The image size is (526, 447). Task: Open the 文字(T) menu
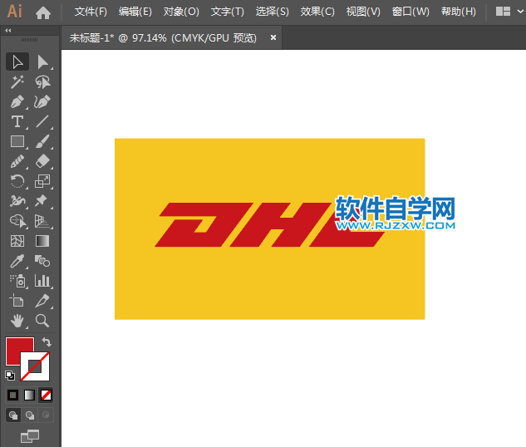(227, 12)
